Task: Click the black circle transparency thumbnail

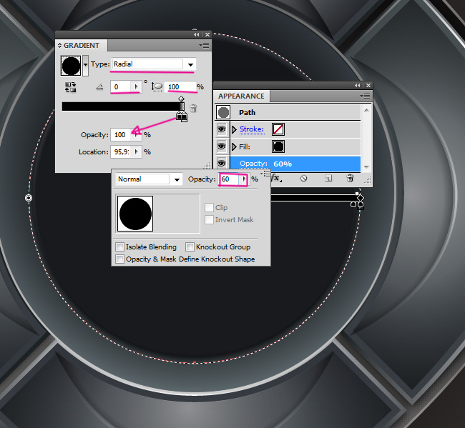Action: tap(135, 214)
